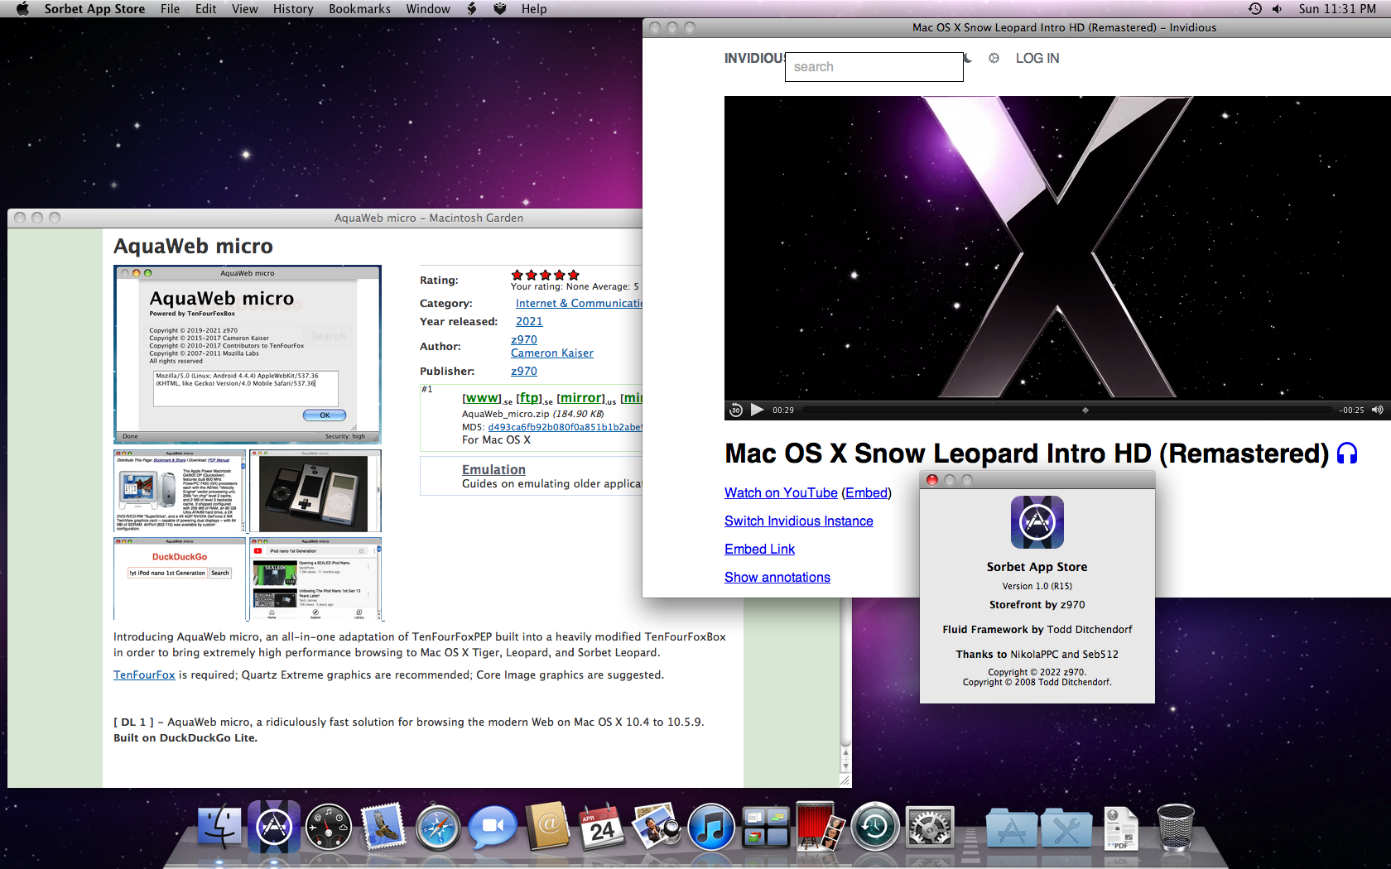
Task: Open the userstyles mask menu icon
Action: [499, 8]
